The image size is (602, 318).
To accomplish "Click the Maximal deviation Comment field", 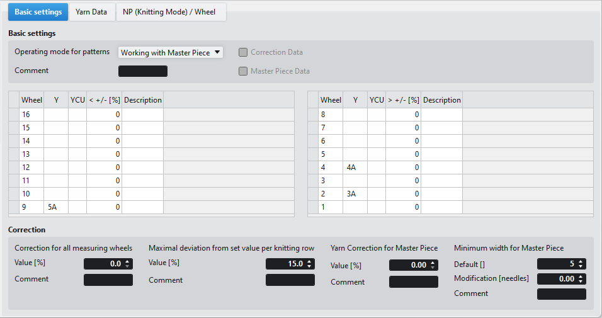I will click(x=290, y=280).
